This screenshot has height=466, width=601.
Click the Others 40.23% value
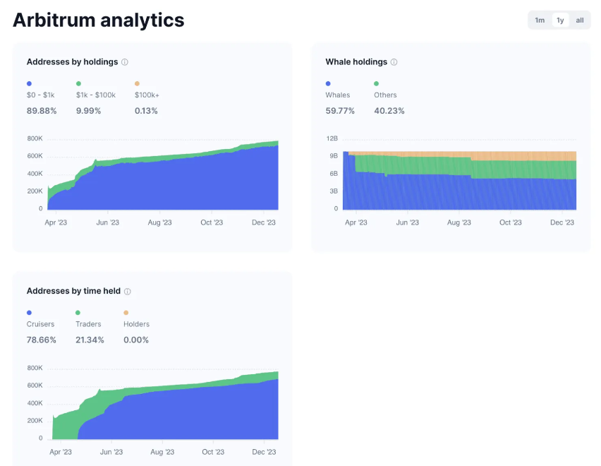point(389,111)
